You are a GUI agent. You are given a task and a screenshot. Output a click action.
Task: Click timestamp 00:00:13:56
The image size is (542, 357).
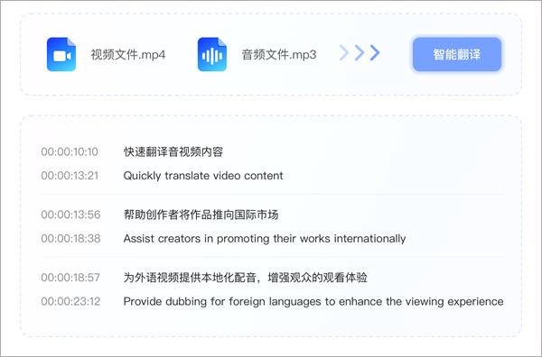[70, 215]
